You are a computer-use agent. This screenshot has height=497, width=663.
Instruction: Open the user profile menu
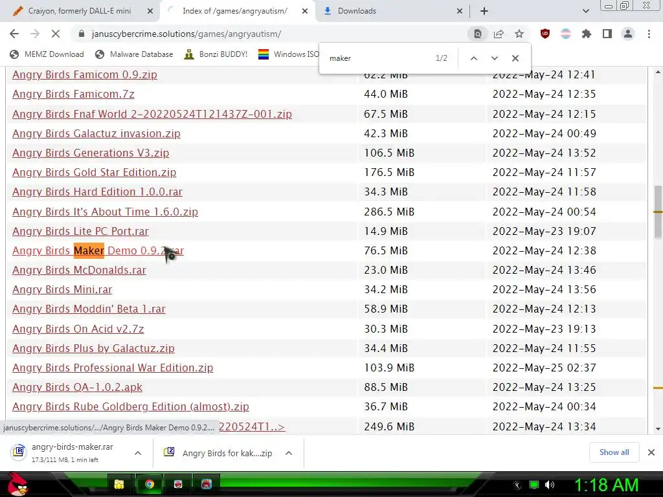coord(628,34)
